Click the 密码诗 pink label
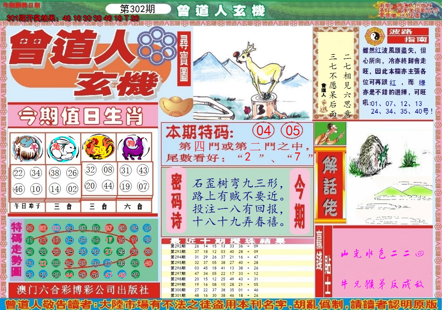The width and height of the screenshot is (442, 310). [176, 200]
